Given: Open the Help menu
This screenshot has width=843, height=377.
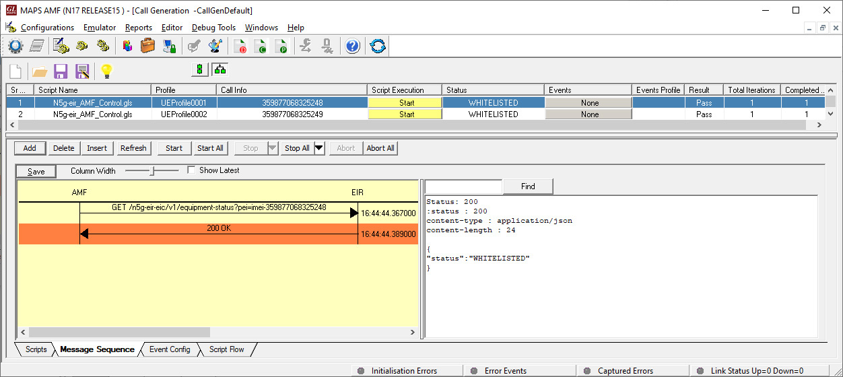Looking at the screenshot, I should 296,28.
